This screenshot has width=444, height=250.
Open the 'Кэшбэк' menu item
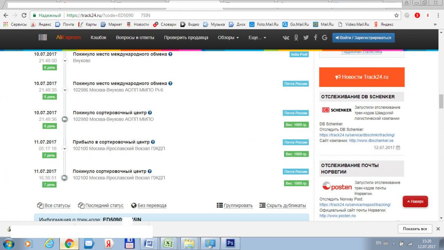(99, 38)
